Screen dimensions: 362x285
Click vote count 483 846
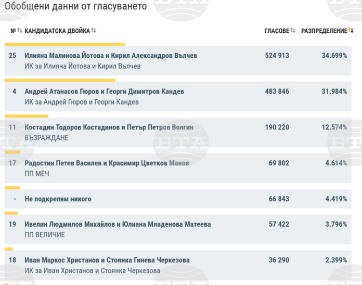[277, 92]
